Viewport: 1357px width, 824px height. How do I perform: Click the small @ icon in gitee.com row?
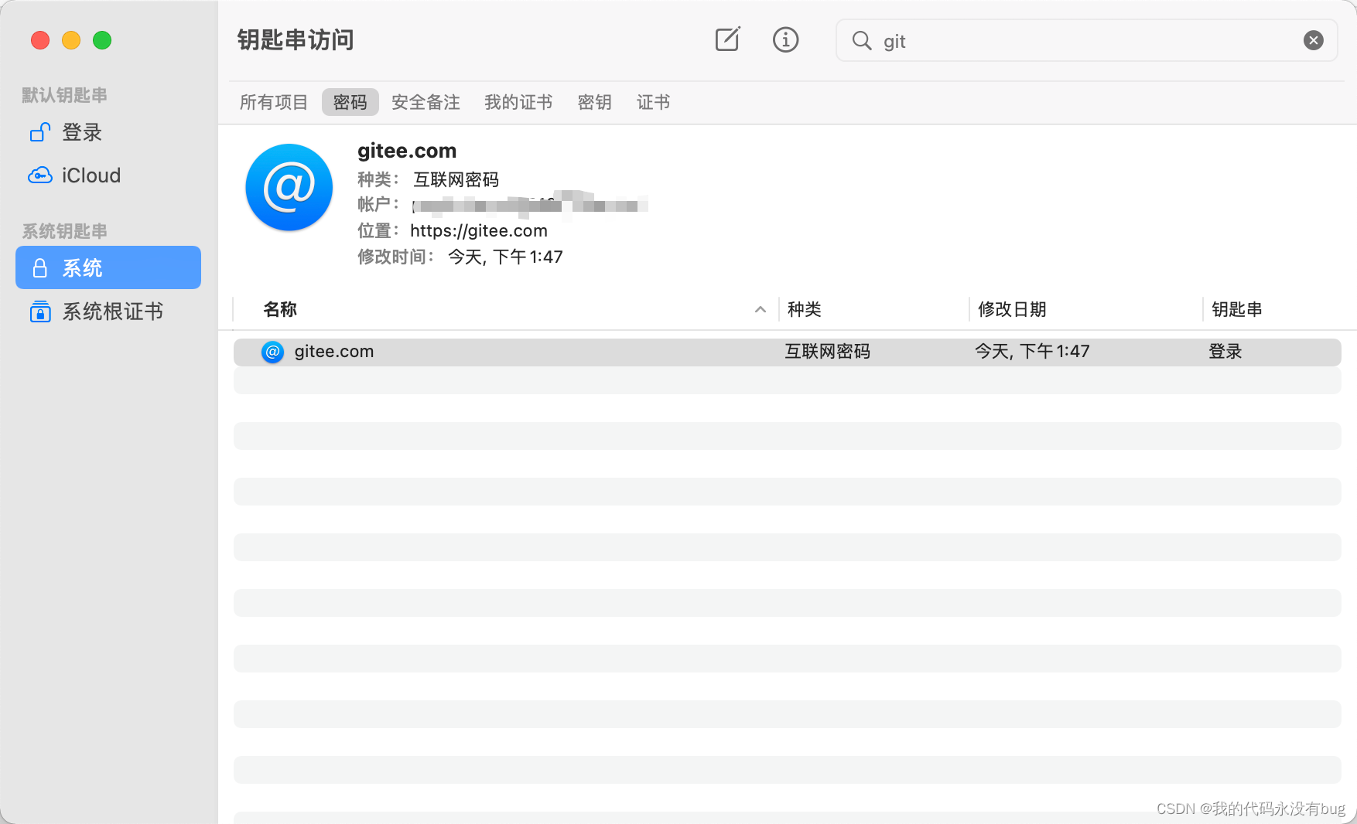click(272, 352)
